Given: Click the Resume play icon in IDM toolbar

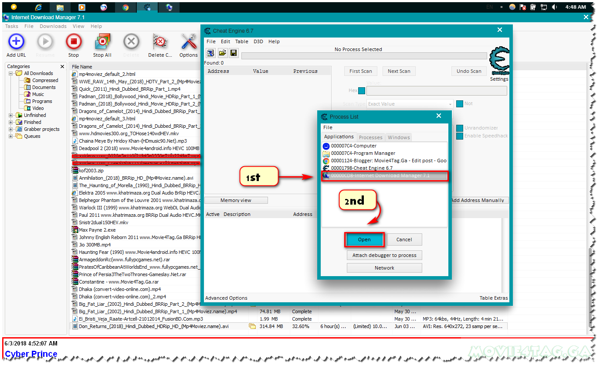Looking at the screenshot, I should pyautogui.click(x=45, y=42).
